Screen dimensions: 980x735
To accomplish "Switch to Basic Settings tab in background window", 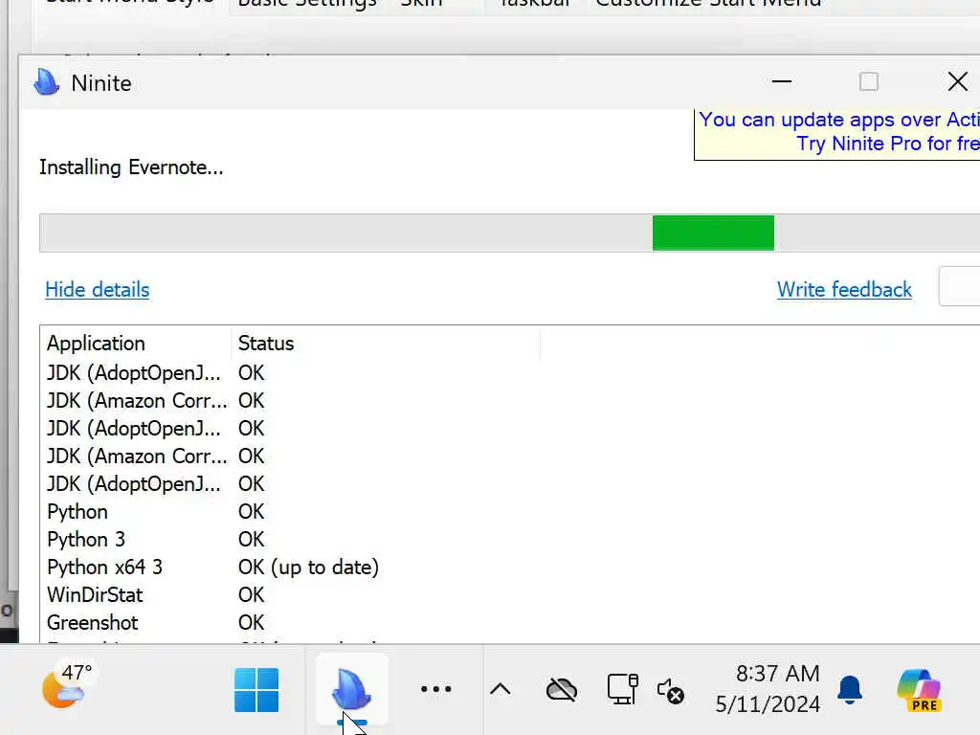I will pyautogui.click(x=307, y=4).
